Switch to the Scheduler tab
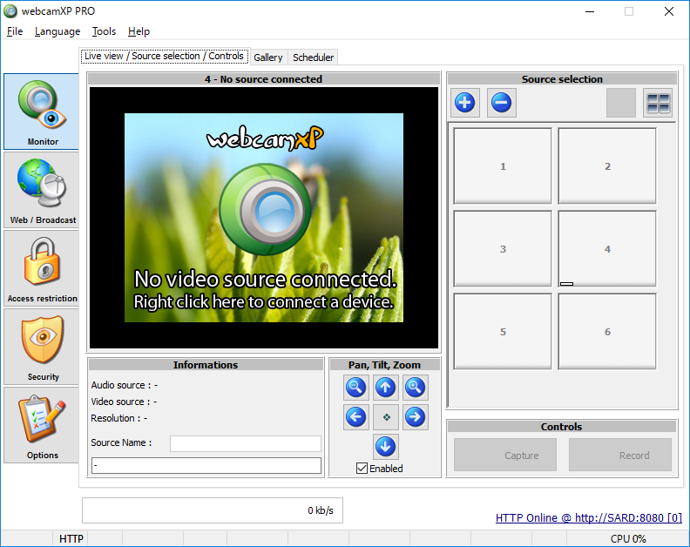This screenshot has width=690, height=547. (314, 57)
